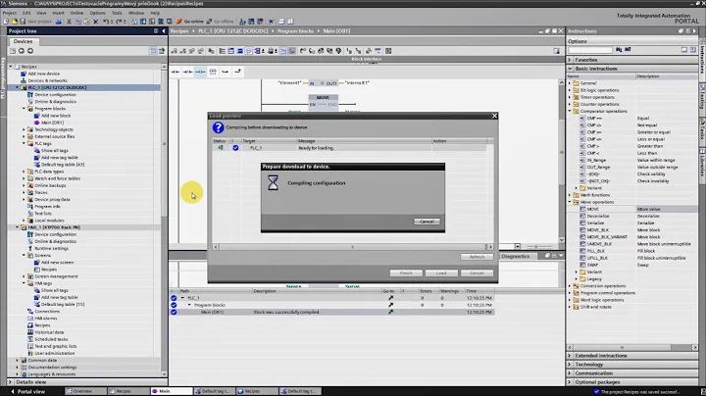Click the Split editor horizontally icon
Screen dimensions: 706x396
coord(281,22)
